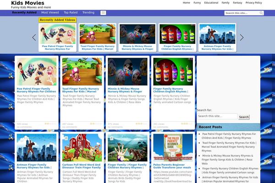Viewport: 275px width, 183px height.
Task: Open the Home menu item
Action: point(186,3)
